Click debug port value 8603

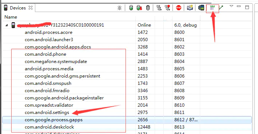point(179,54)
